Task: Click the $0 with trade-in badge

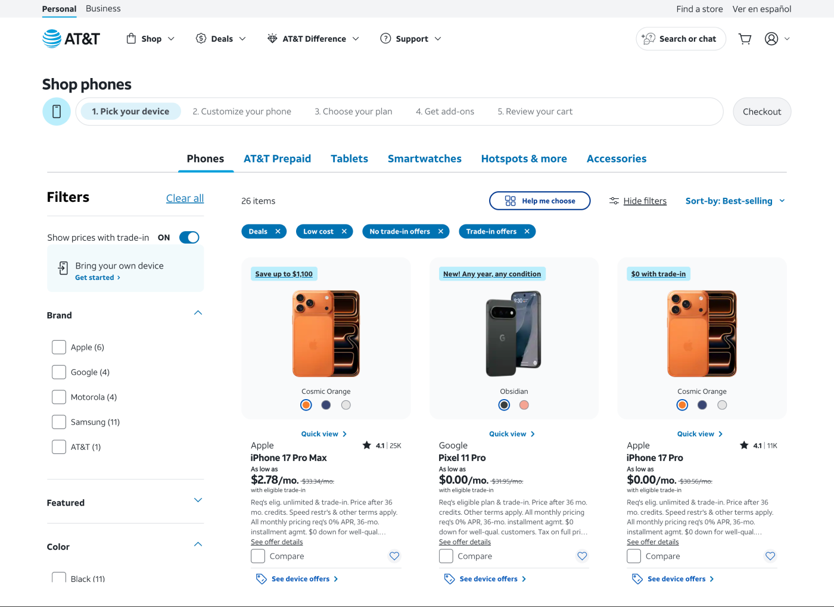Action: coord(658,274)
